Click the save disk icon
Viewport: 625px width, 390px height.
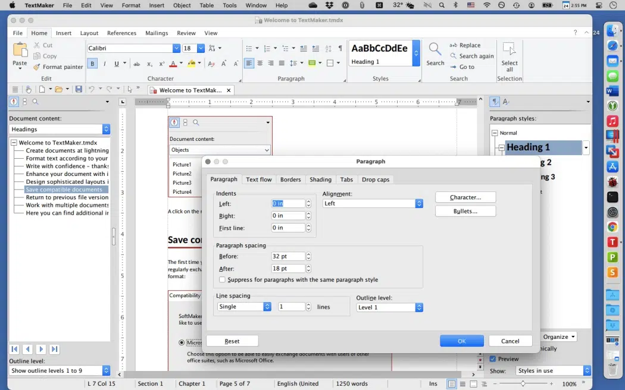pos(79,89)
